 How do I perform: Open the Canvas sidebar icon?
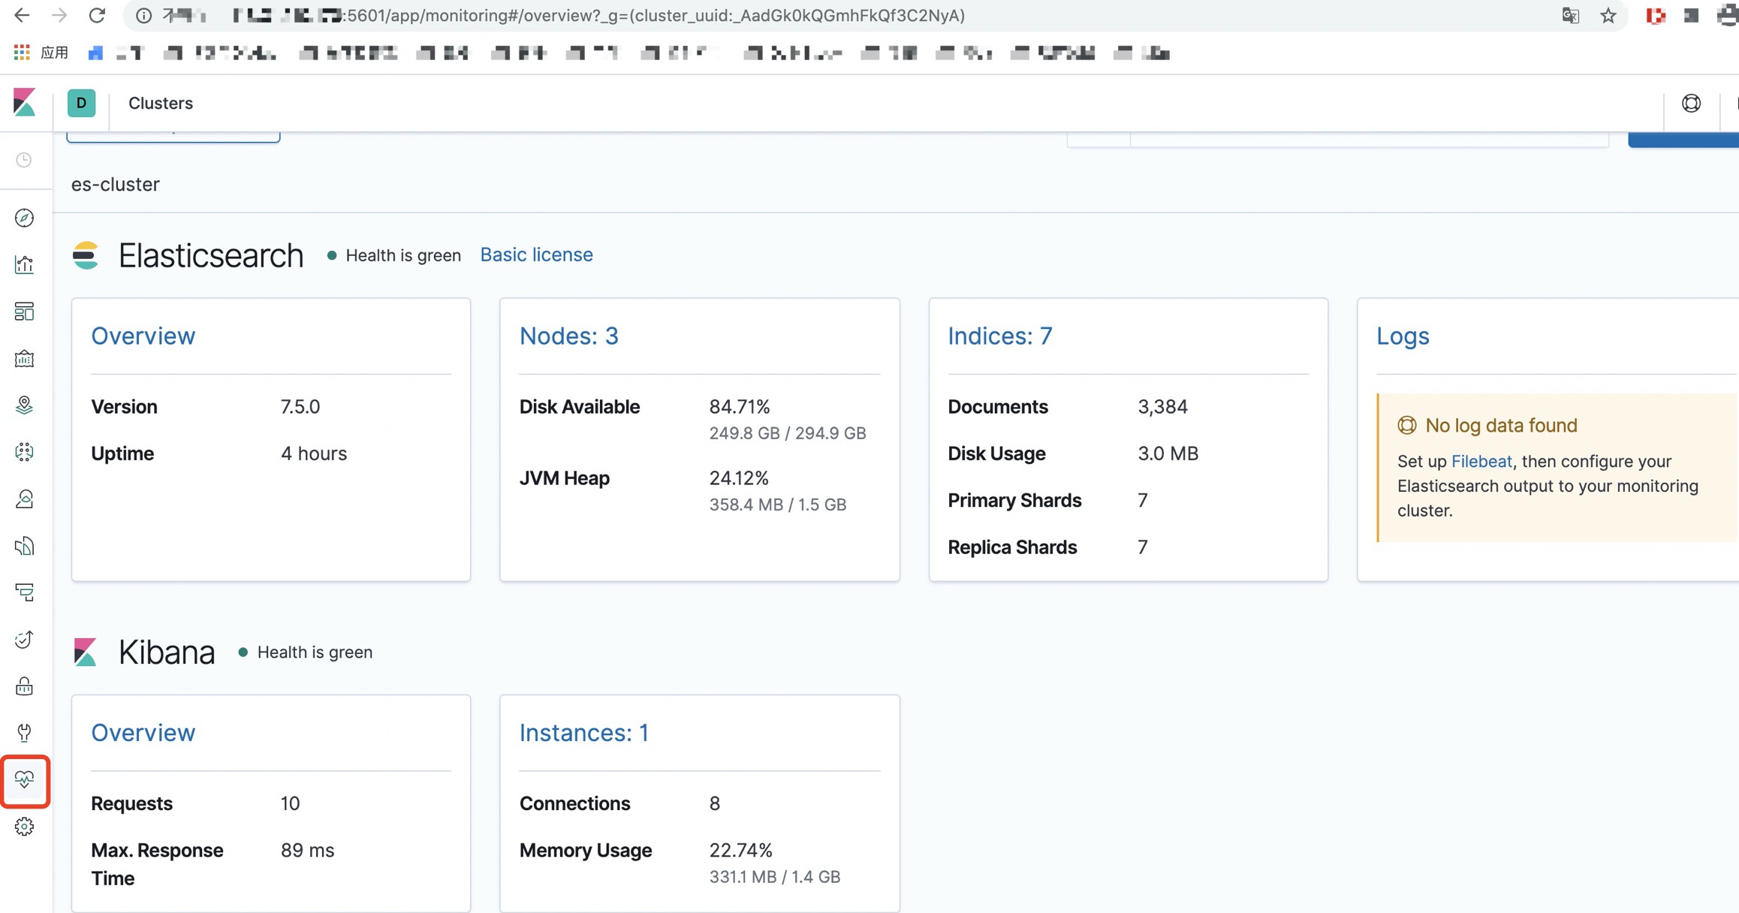point(24,359)
